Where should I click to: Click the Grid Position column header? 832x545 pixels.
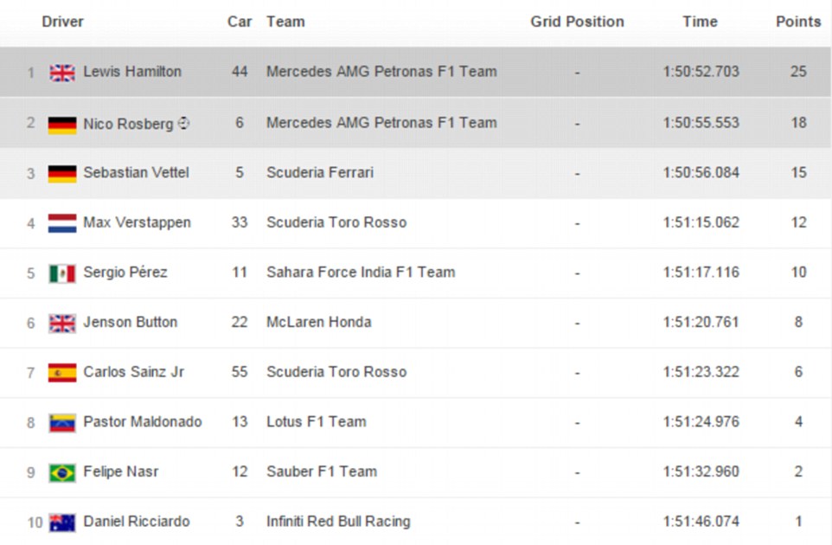point(577,22)
